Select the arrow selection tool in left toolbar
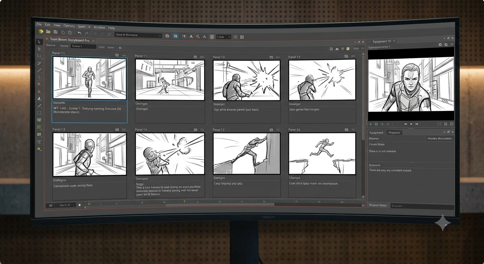The height and width of the screenshot is (264, 484). [x=39, y=42]
